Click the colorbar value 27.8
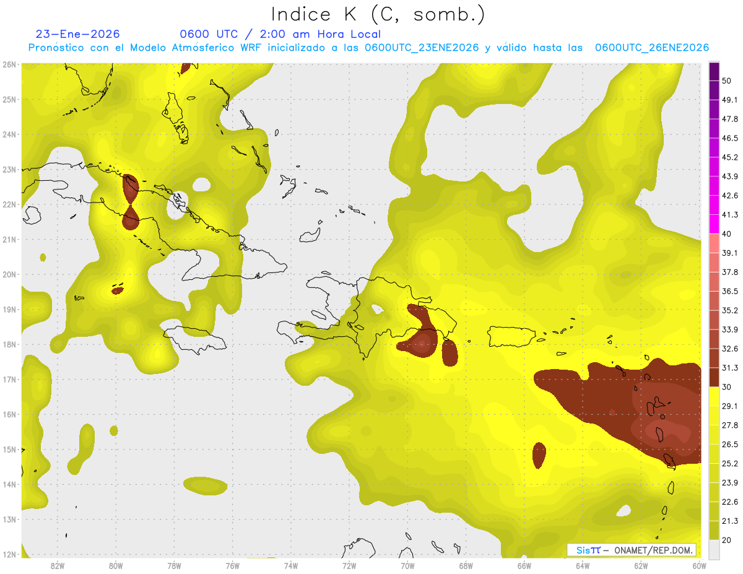Image resolution: width=743 pixels, height=574 pixels. click(730, 425)
